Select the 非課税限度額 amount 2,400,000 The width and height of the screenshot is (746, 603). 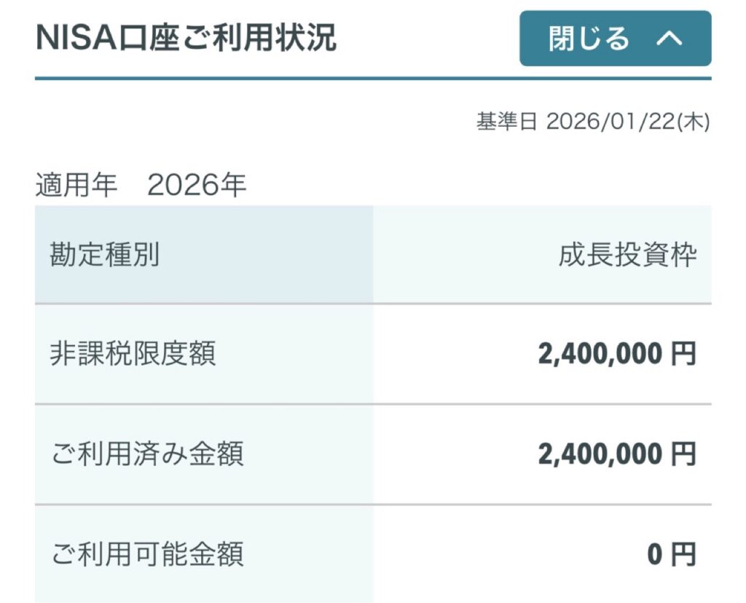pyautogui.click(x=600, y=354)
